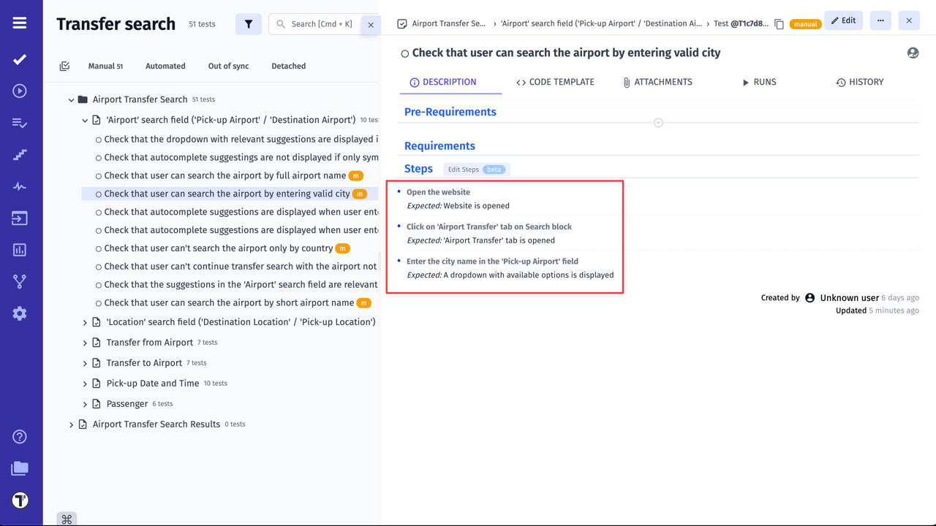Open the Help question mark icon
The height and width of the screenshot is (526, 936).
[20, 437]
